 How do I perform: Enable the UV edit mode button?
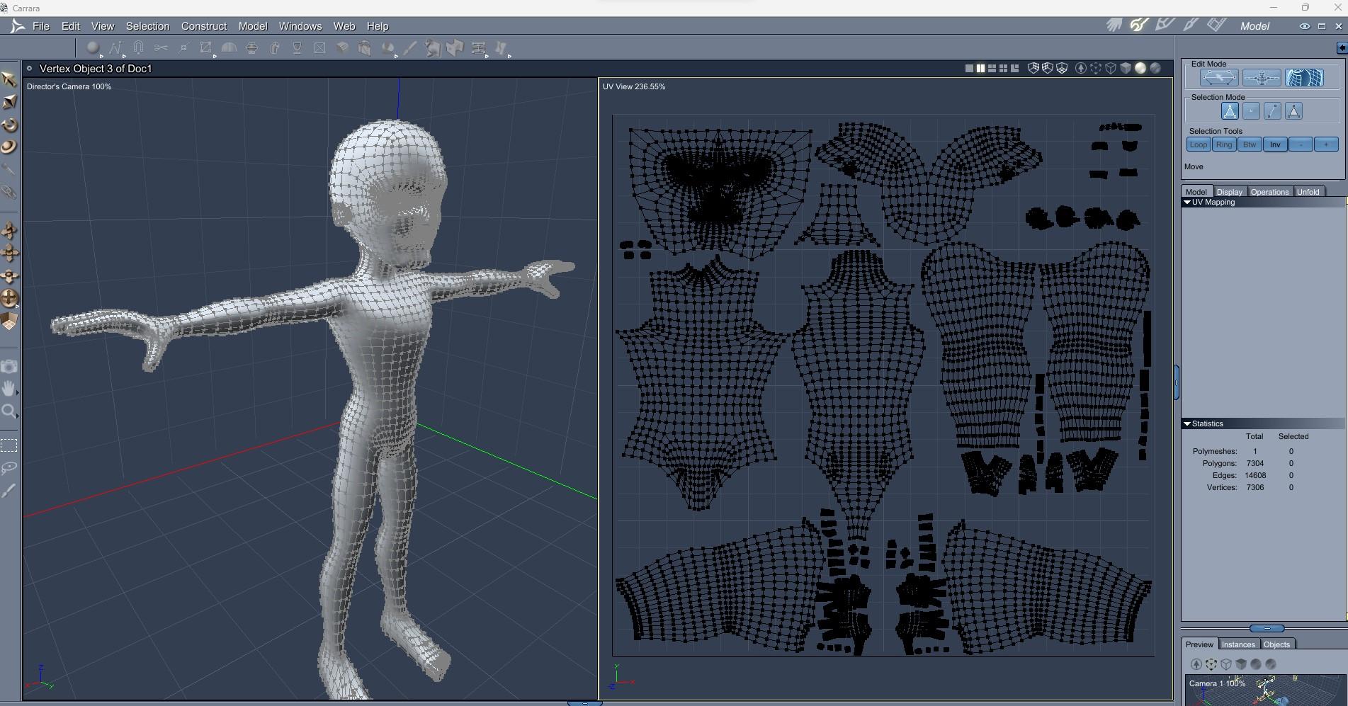1304,78
